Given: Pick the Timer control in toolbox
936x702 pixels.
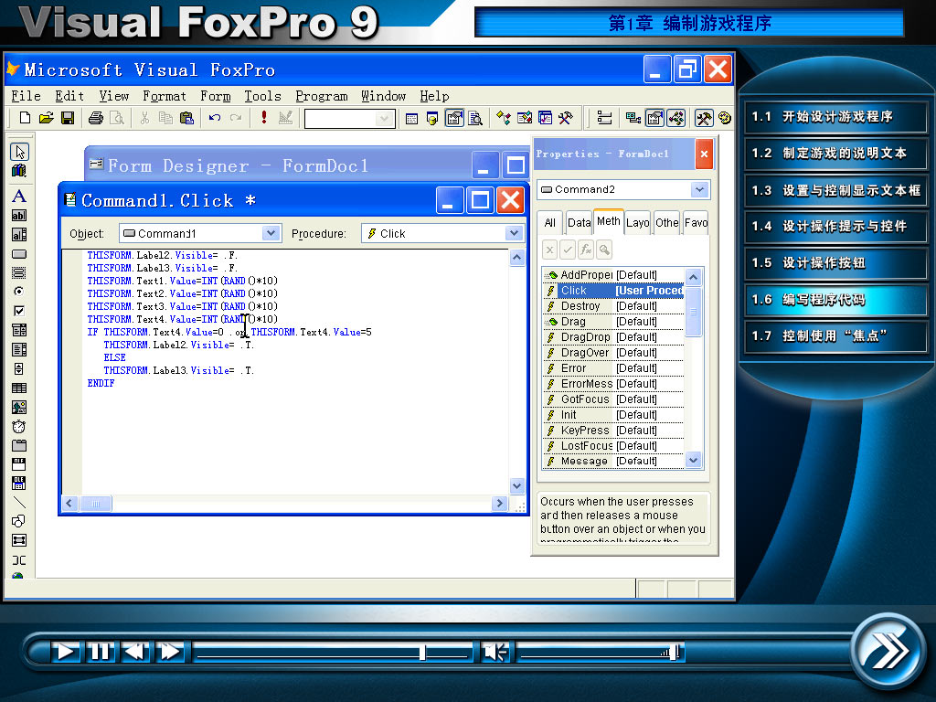Looking at the screenshot, I should coord(19,427).
